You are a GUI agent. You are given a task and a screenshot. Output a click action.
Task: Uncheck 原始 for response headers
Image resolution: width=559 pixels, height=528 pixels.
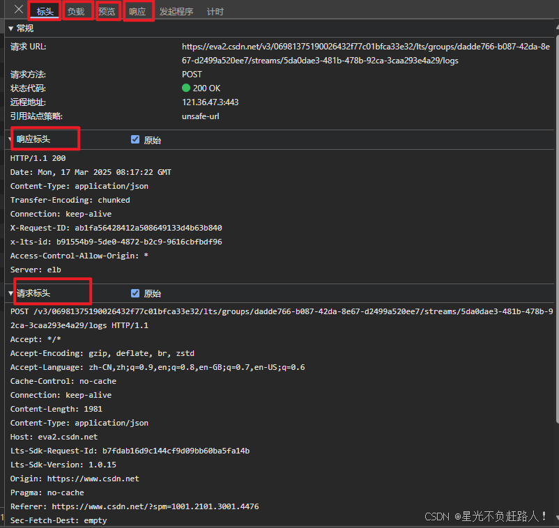point(135,139)
